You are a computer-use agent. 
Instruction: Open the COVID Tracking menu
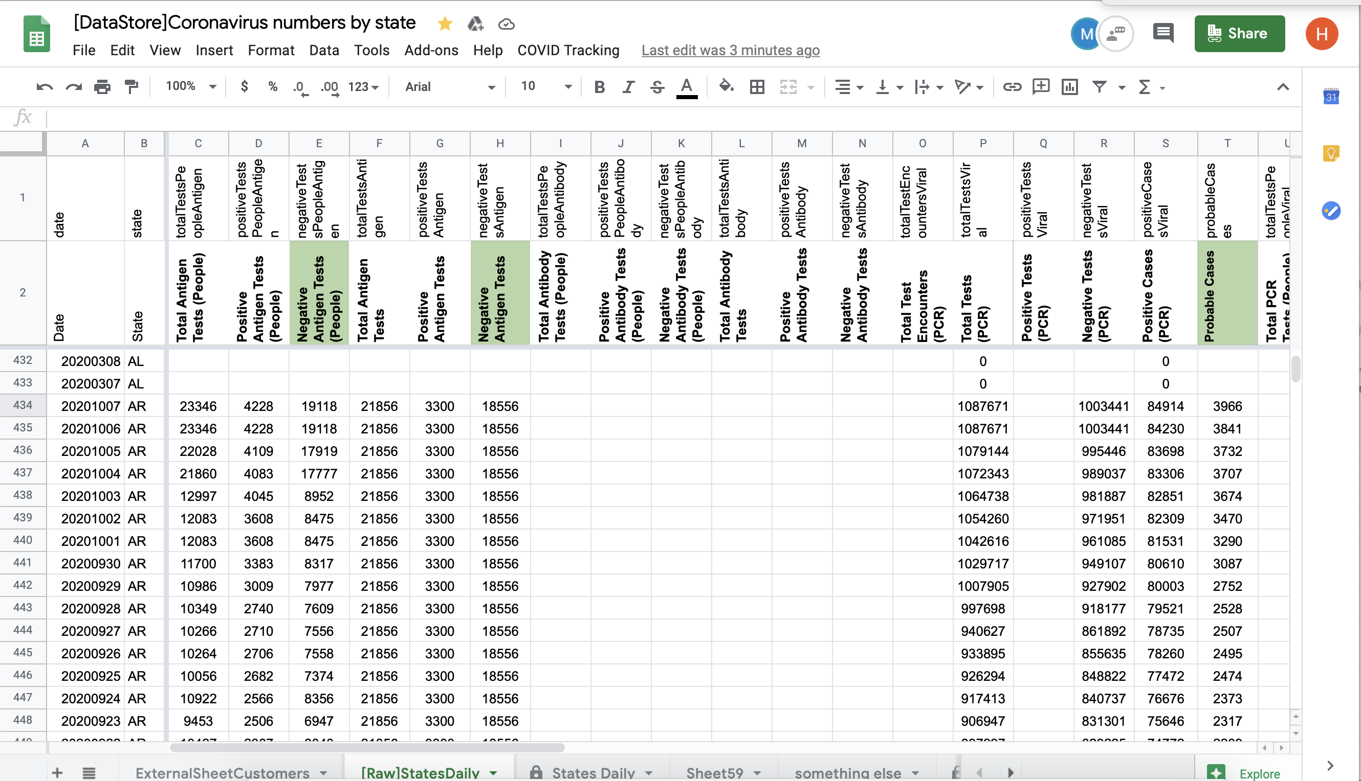(x=568, y=51)
